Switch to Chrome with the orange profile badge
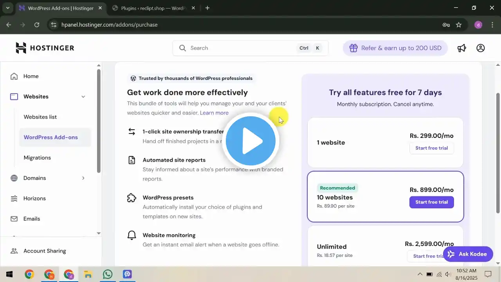 [49, 274]
